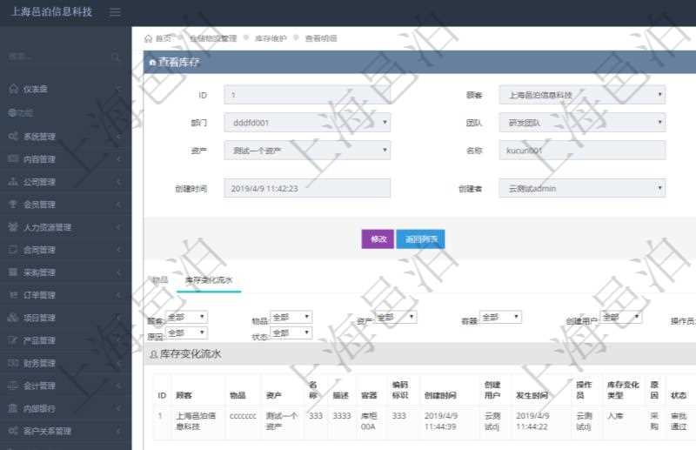696x450 pixels.
Task: Expand the asset dropdown in form
Action: click(306, 151)
